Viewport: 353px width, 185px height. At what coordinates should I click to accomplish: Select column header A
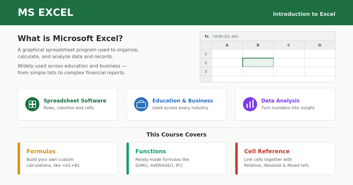(x=227, y=45)
